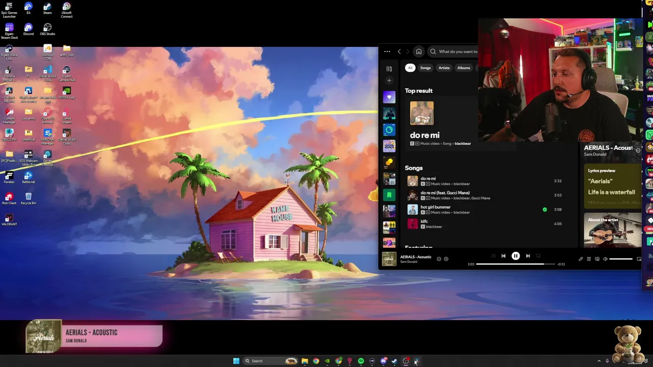Open File Explorer from the taskbar
Image resolution: width=653 pixels, height=367 pixels.
[305, 361]
